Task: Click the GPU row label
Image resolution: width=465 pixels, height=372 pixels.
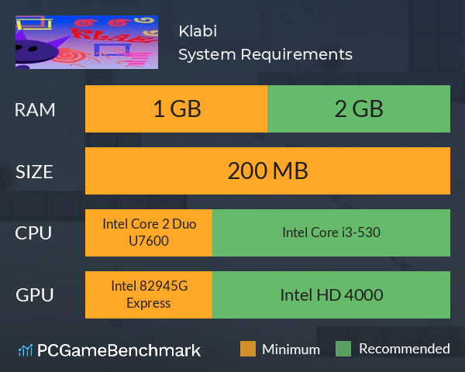Action: [x=35, y=295]
